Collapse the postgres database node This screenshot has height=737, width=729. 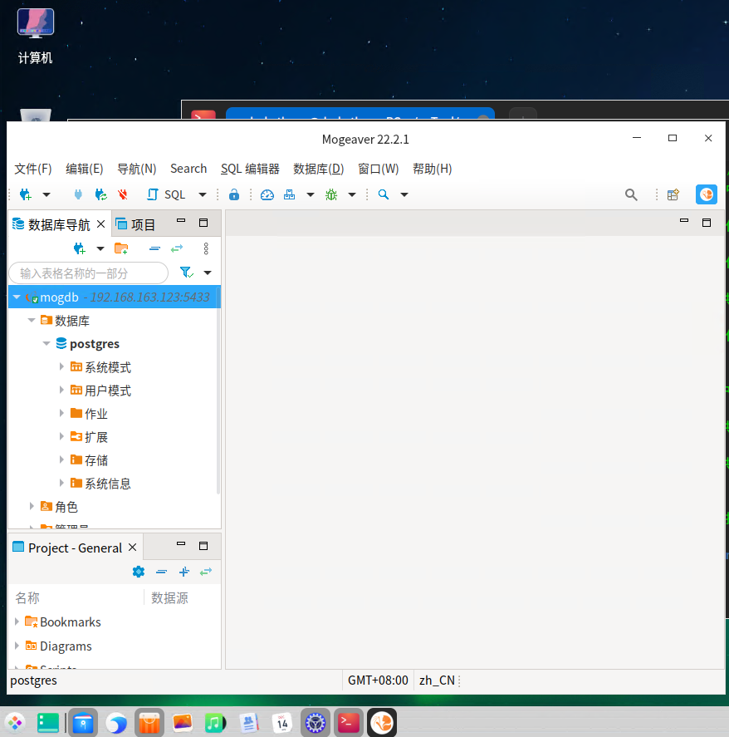46,344
